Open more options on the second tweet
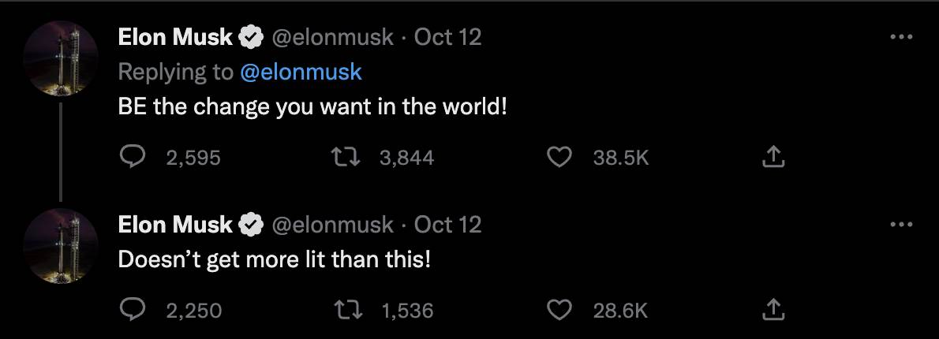939x339 pixels. (901, 225)
